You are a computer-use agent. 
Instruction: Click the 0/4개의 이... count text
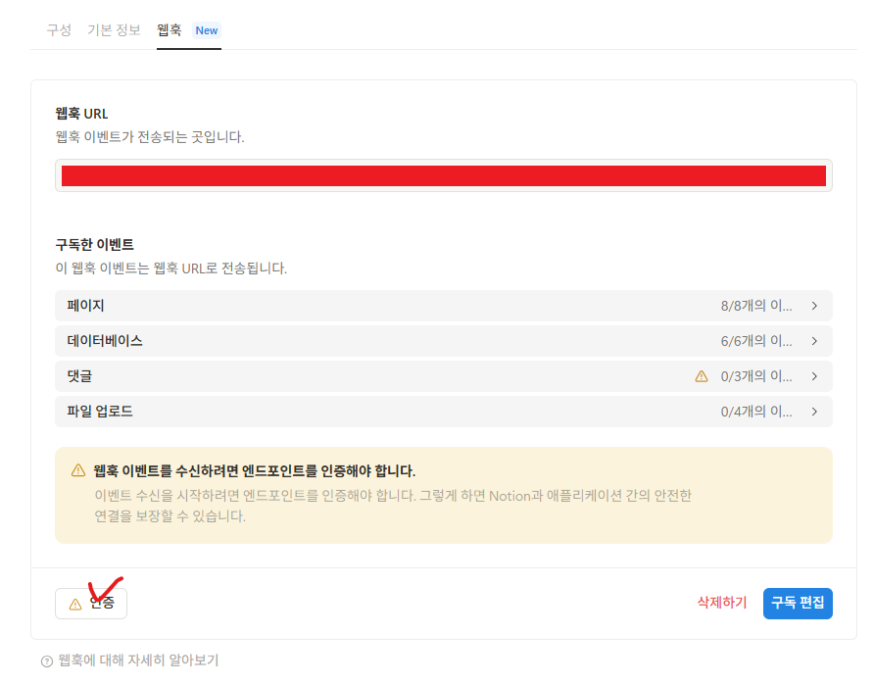755,412
